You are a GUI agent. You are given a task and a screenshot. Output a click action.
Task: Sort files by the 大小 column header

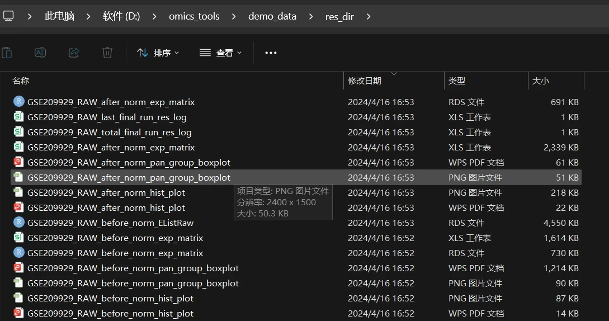click(x=541, y=81)
